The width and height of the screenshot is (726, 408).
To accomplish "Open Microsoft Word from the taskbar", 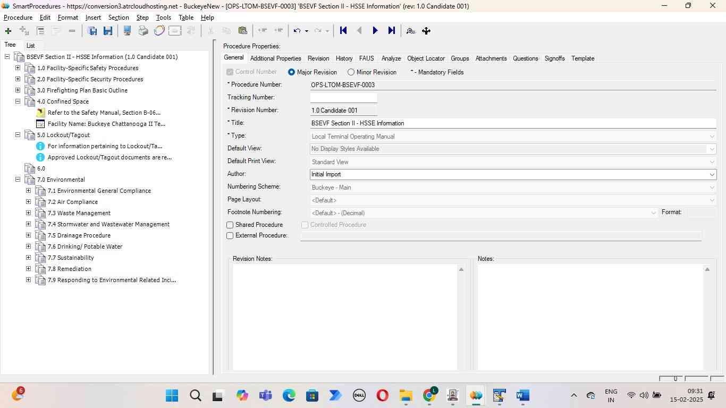I will coord(522,396).
